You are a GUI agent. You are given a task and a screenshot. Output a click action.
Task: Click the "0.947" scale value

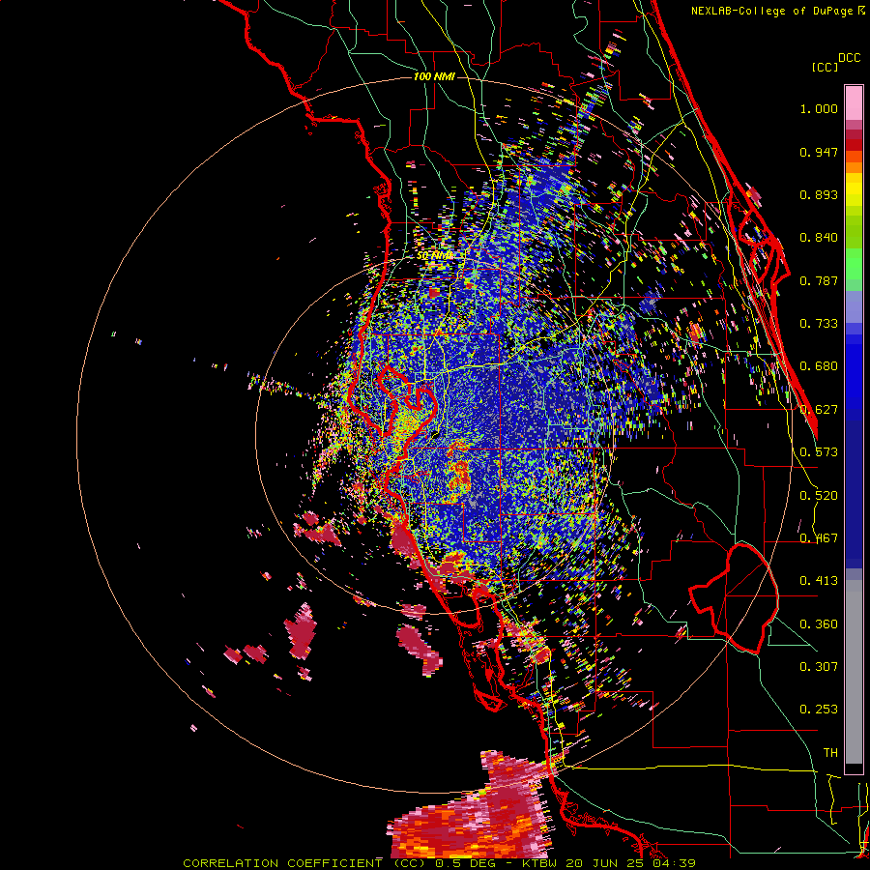tap(819, 152)
